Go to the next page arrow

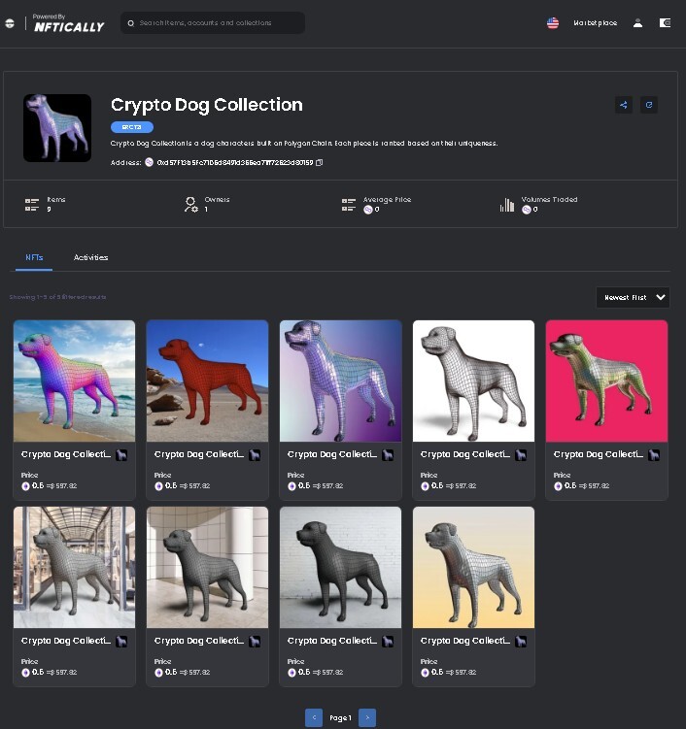pos(367,718)
